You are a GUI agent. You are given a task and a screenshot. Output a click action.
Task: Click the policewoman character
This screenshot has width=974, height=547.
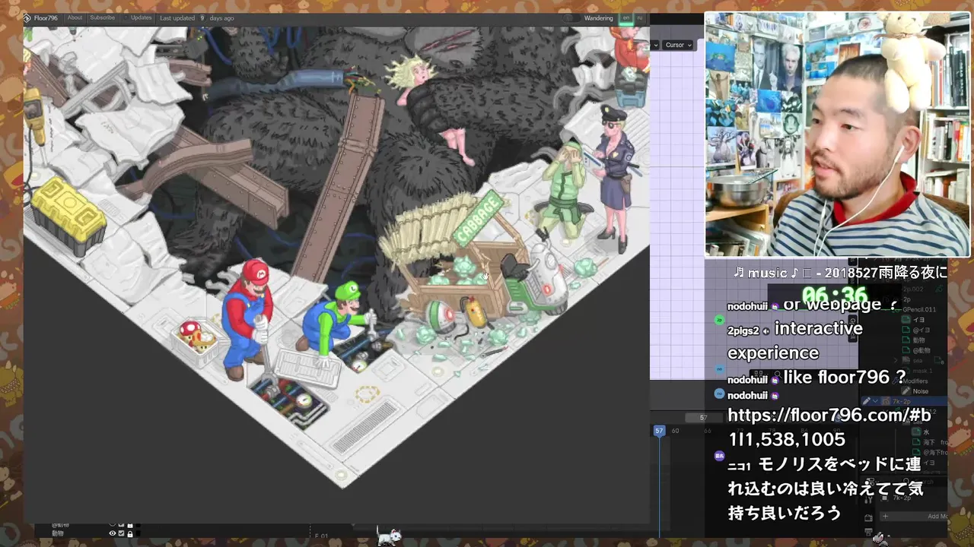click(x=613, y=179)
